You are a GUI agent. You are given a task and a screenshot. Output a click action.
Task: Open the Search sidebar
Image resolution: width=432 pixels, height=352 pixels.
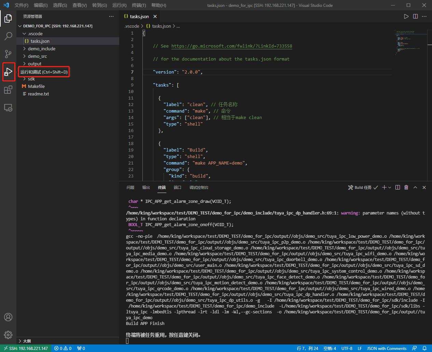point(8,36)
